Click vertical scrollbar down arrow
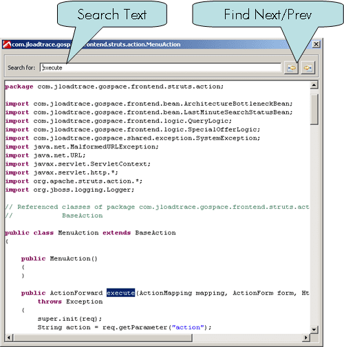344x347 pixels. pyautogui.click(x=314, y=330)
